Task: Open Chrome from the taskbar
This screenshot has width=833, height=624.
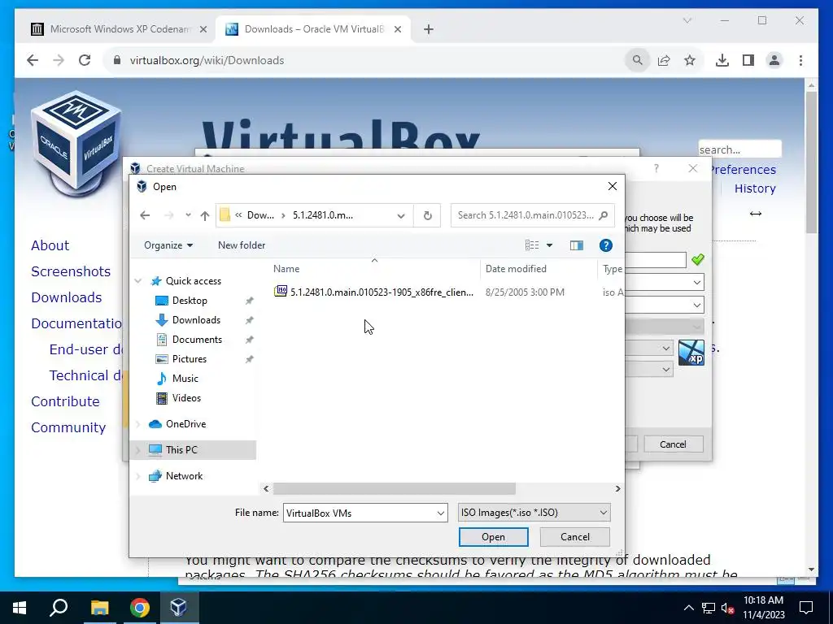Action: pyautogui.click(x=139, y=608)
